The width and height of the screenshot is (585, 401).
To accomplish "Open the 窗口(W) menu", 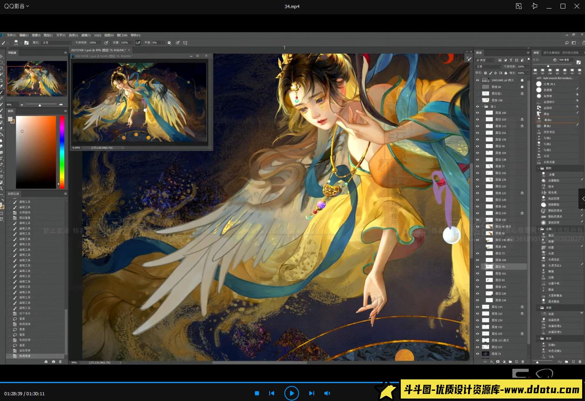I will tap(122, 35).
